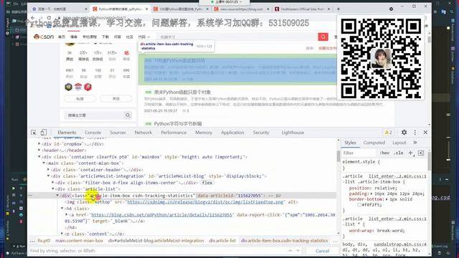Click the red CSDN search button
The image size is (459, 258).
[323, 37]
